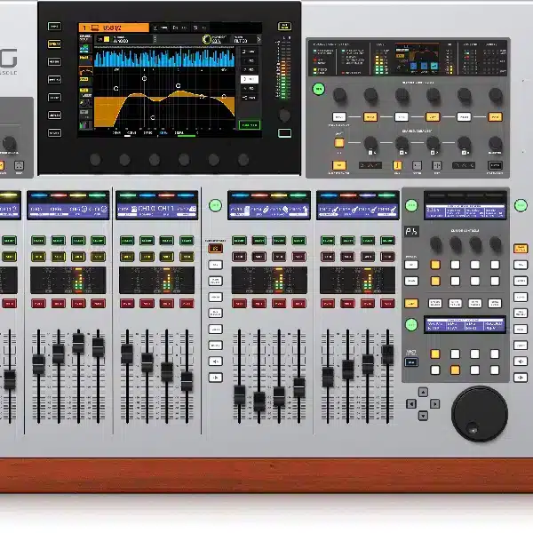Push the orange key atop right edge column
Screen dimensions: 533x533
tap(521, 249)
